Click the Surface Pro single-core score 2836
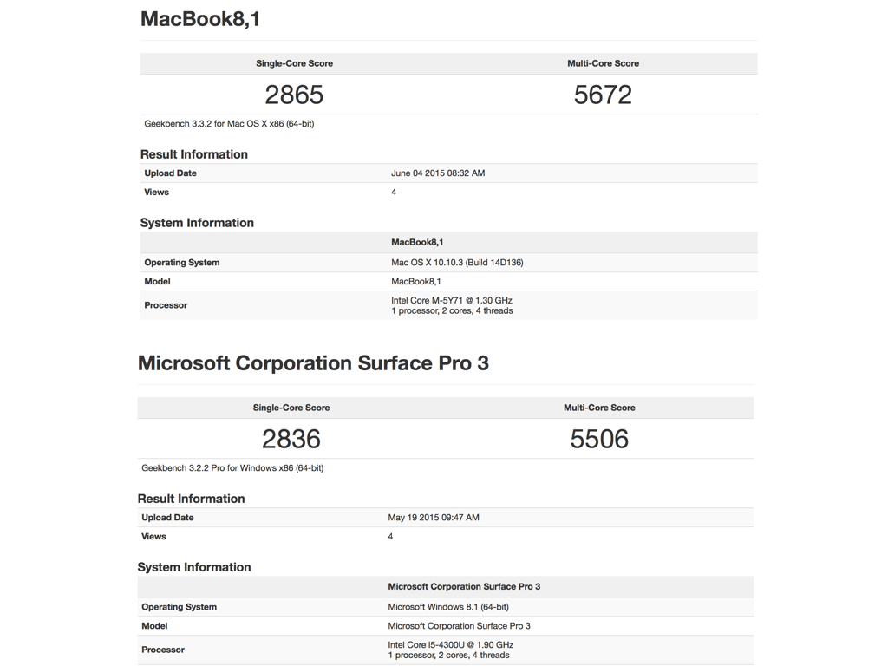The height and width of the screenshot is (666, 888). click(291, 439)
